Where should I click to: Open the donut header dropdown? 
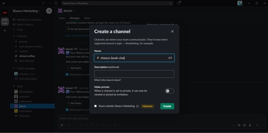[x=69, y=11]
